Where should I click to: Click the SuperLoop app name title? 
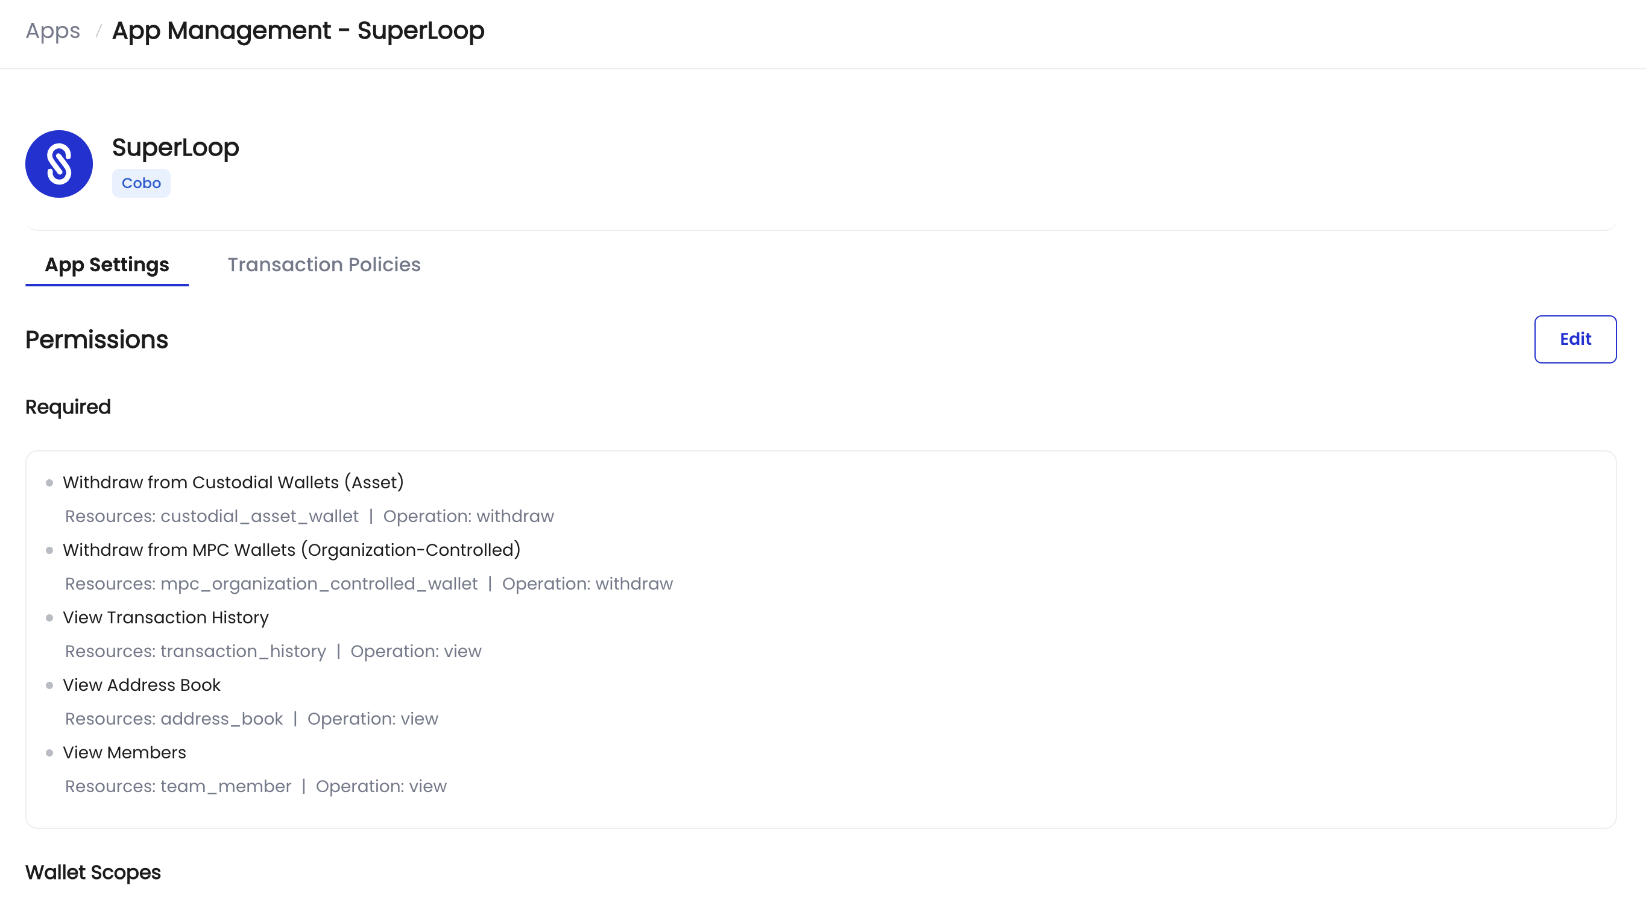click(175, 147)
